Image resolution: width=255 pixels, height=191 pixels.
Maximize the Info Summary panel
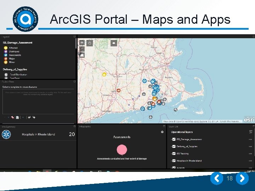click(x=74, y=126)
